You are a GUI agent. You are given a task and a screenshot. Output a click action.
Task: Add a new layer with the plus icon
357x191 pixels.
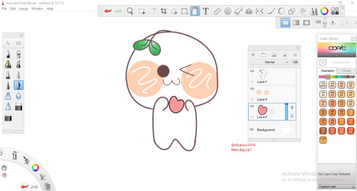point(253,55)
